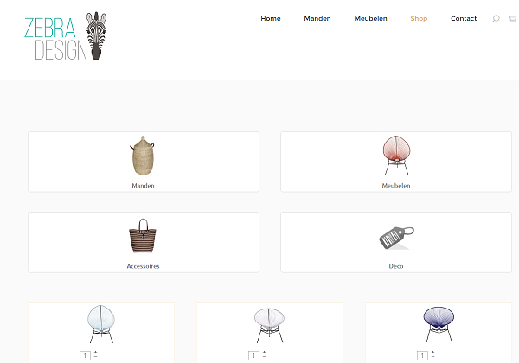The width and height of the screenshot is (519, 363).
Task: Increase quantity for the dark blue chair
Action: 433,352
